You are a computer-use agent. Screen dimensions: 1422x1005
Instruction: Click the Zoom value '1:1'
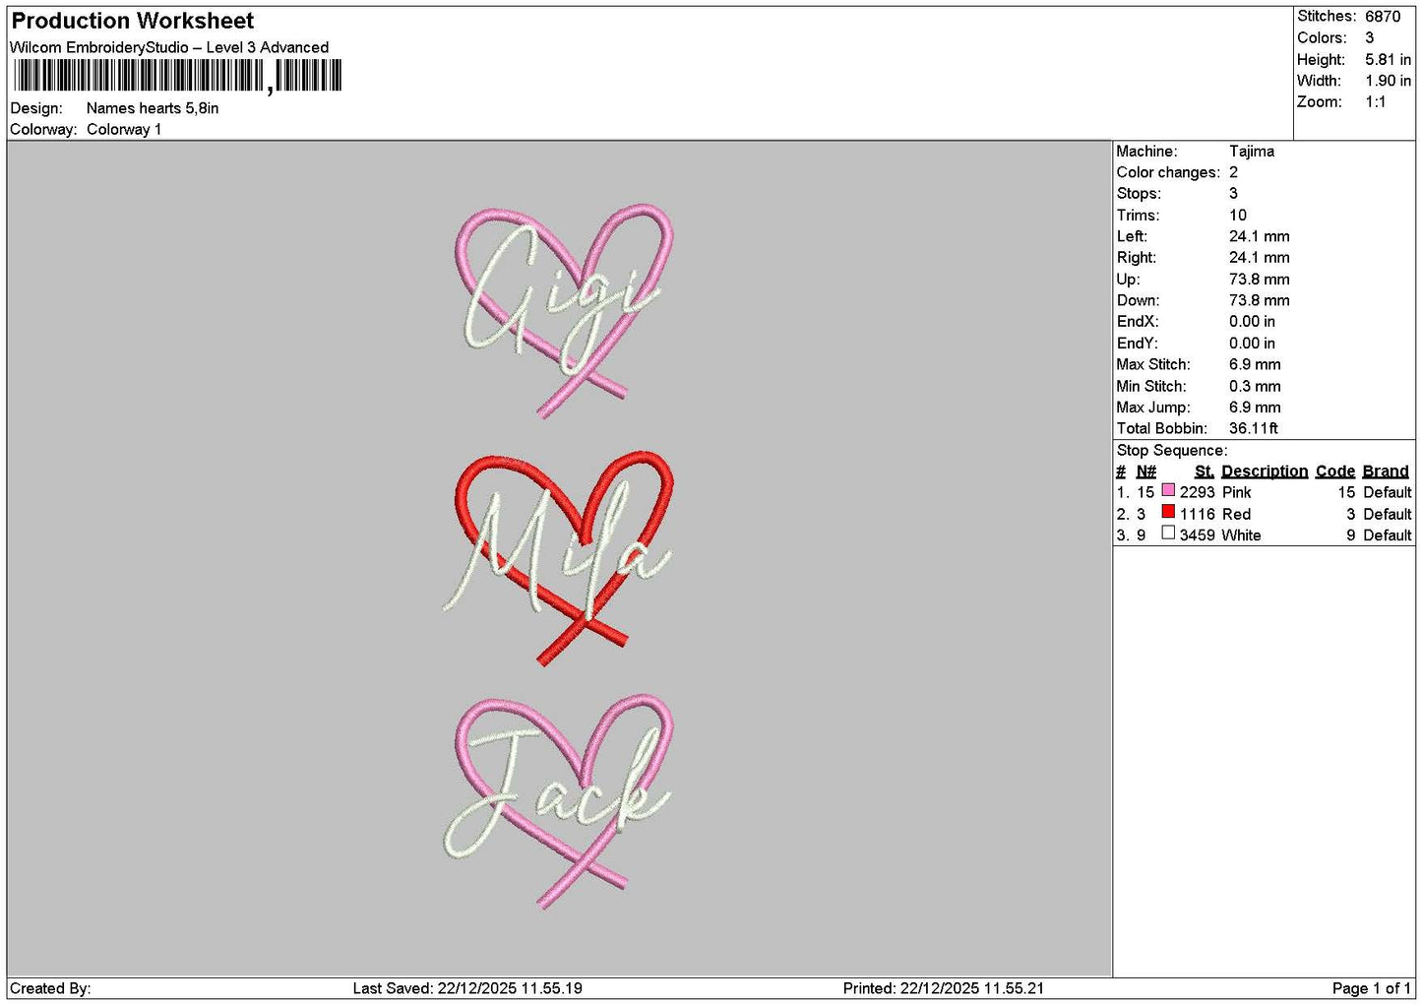coord(1376,102)
